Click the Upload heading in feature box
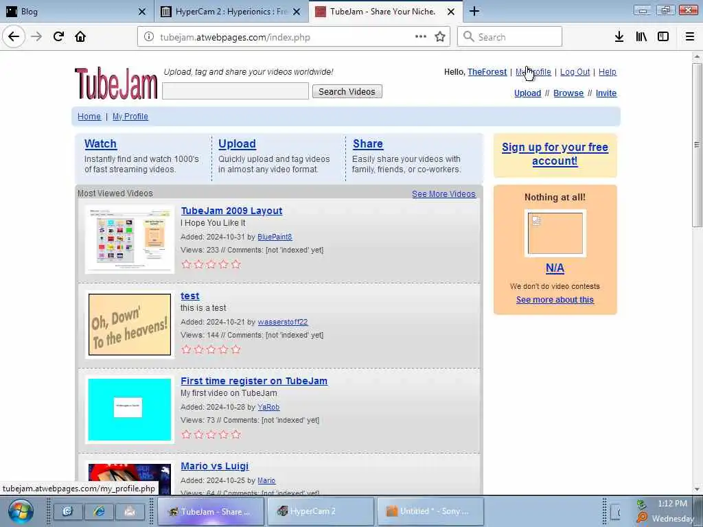703x527 pixels. (x=237, y=144)
